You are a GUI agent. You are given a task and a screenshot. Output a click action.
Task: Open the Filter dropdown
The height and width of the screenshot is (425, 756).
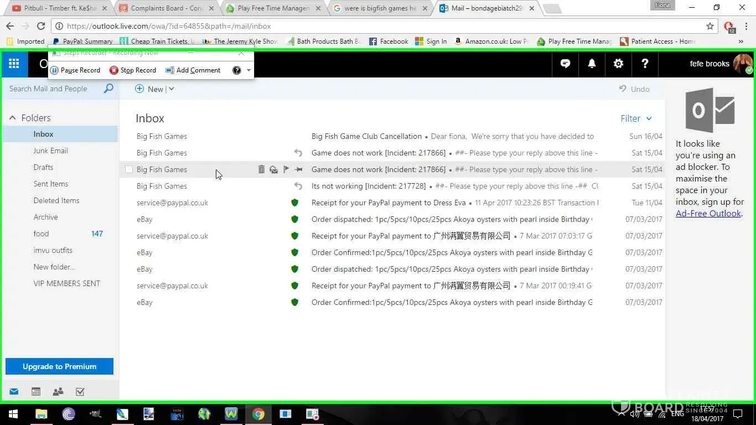(636, 118)
